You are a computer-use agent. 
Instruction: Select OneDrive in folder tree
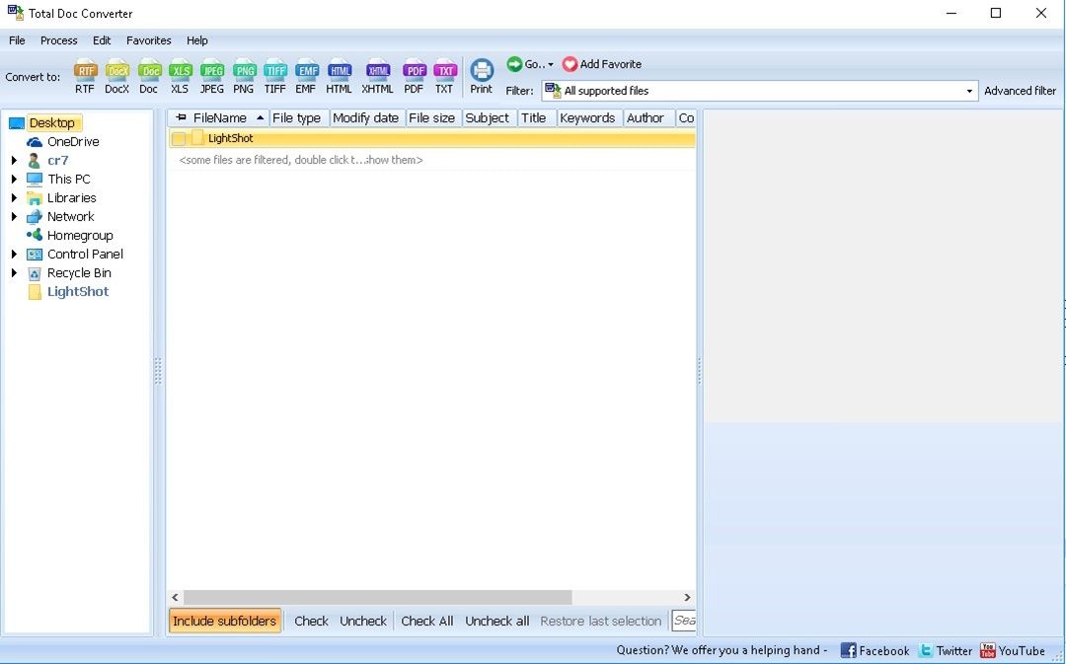click(x=73, y=141)
